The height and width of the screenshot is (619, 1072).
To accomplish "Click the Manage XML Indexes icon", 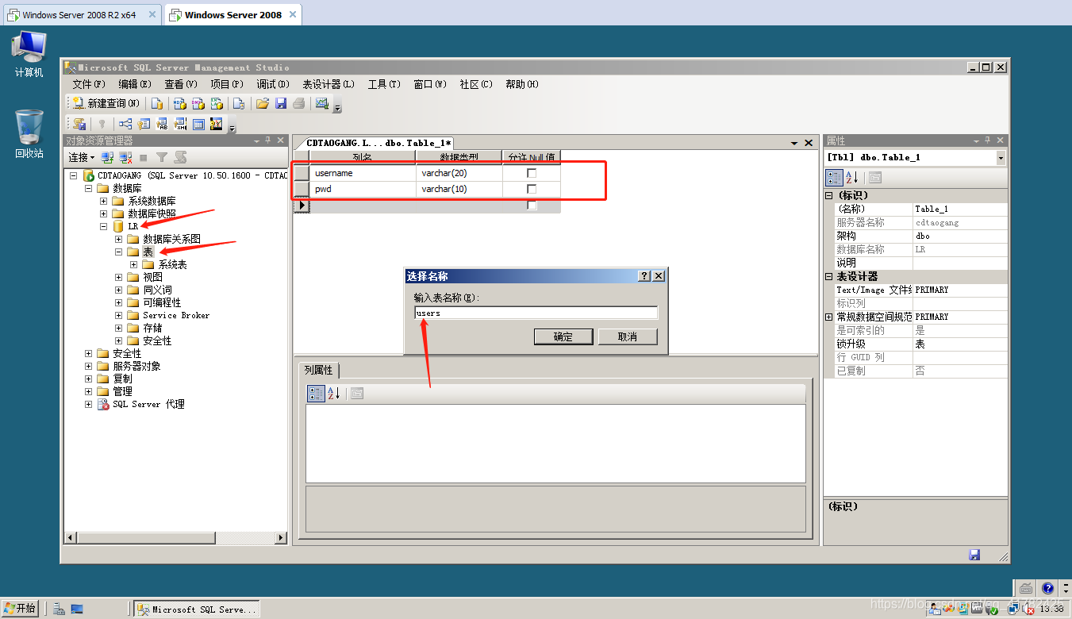I will pos(180,124).
